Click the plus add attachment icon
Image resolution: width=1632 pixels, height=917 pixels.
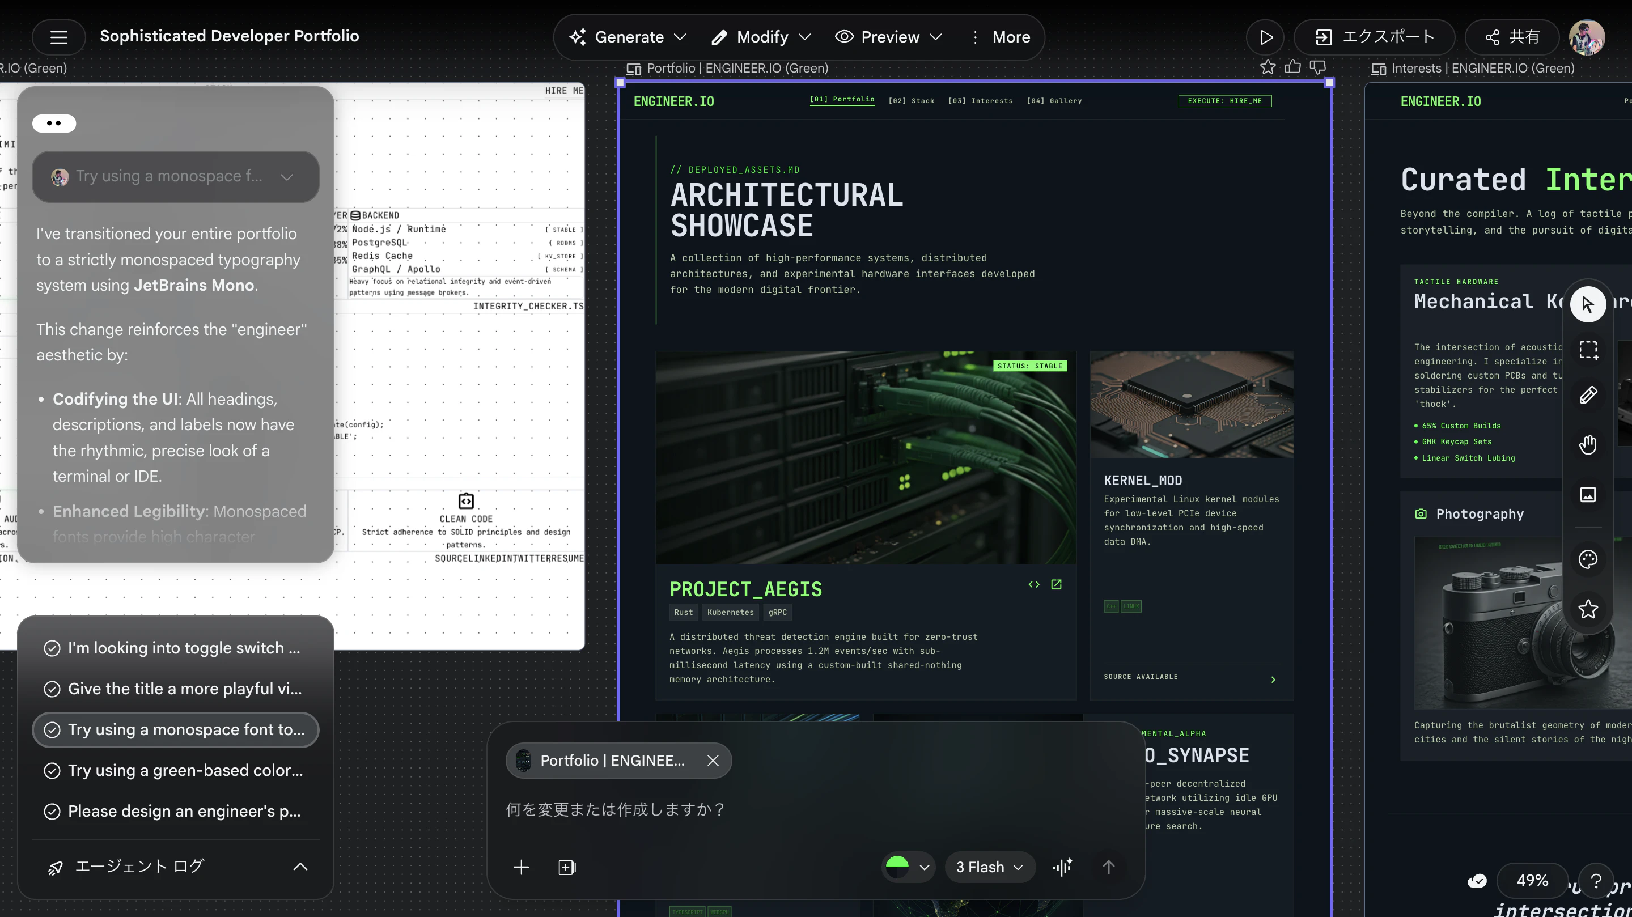pyautogui.click(x=521, y=867)
